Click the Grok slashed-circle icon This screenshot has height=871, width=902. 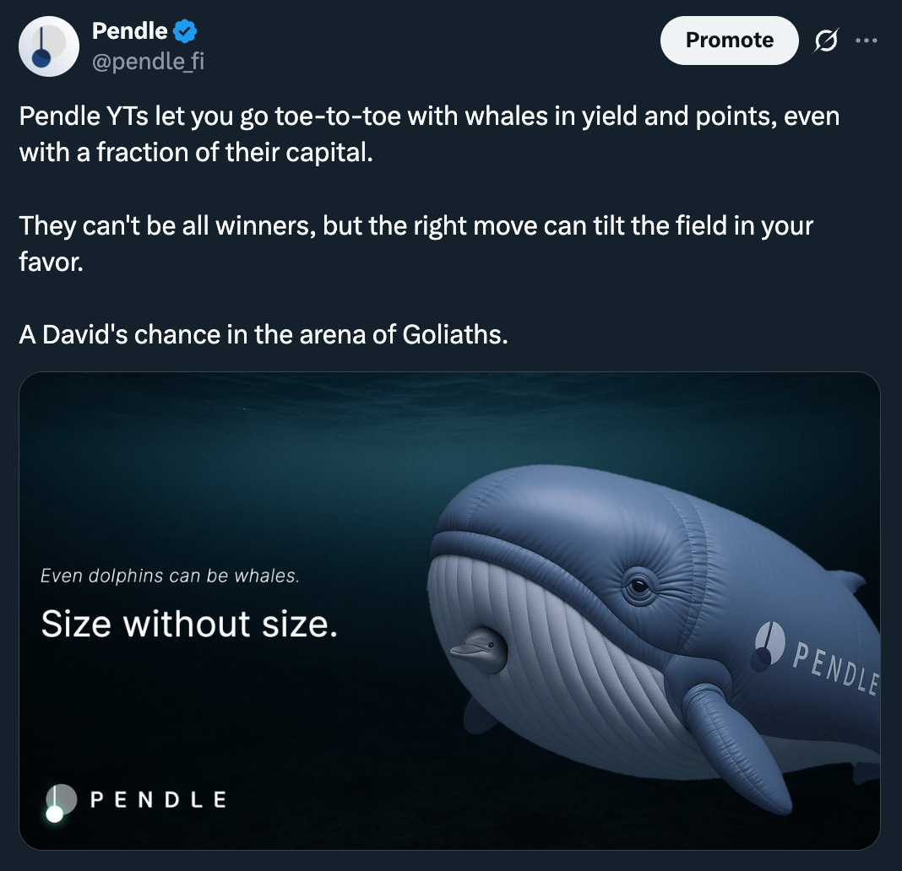[x=826, y=41]
